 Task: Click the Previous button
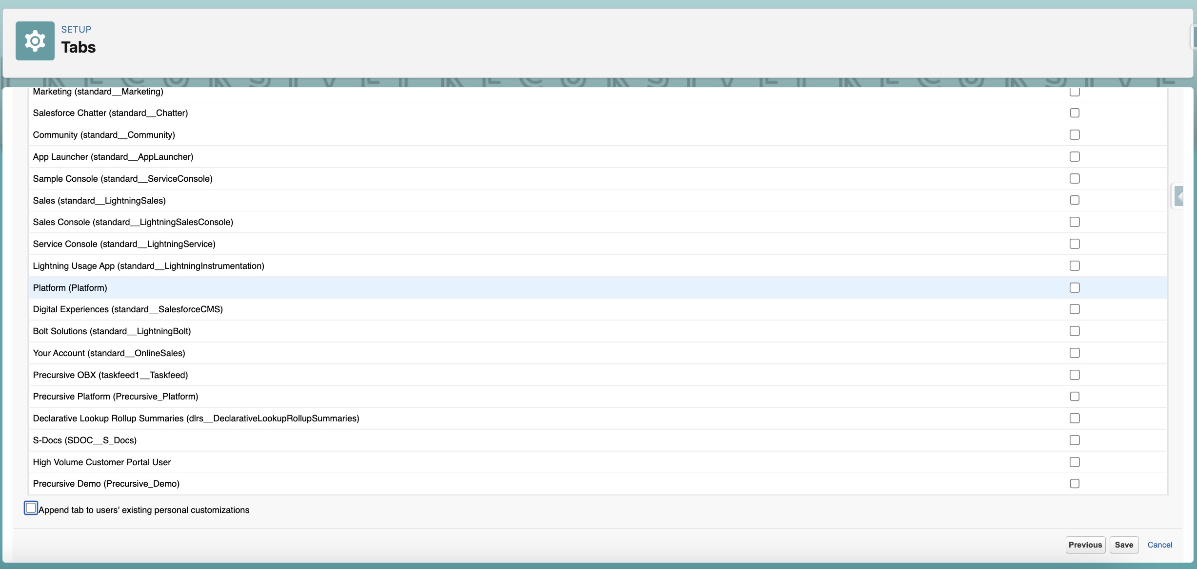1085,545
